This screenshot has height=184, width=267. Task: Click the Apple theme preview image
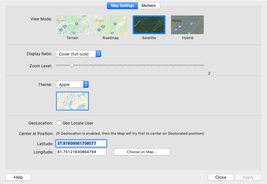click(x=72, y=101)
